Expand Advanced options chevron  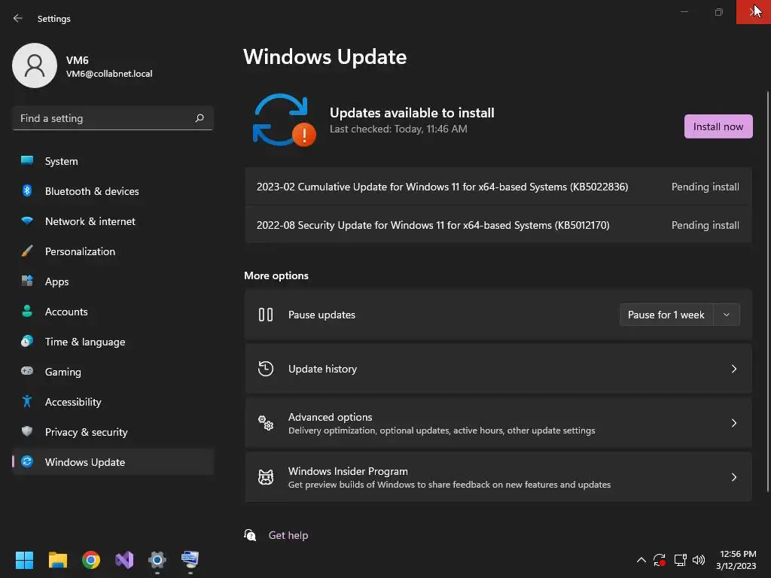tap(733, 423)
